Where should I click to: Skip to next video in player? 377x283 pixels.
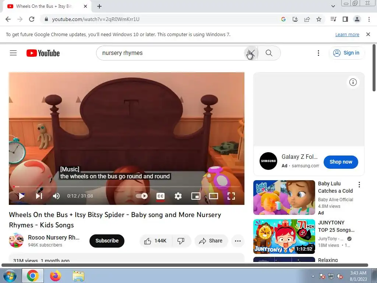(39, 196)
